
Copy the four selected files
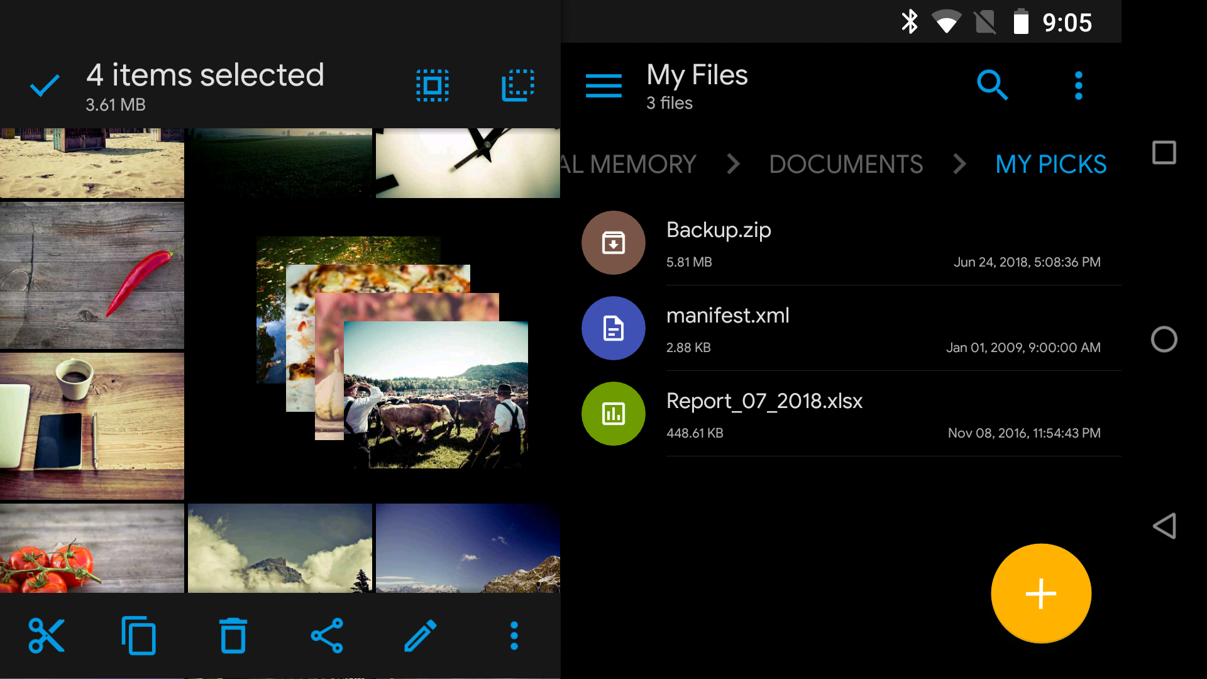(x=139, y=635)
